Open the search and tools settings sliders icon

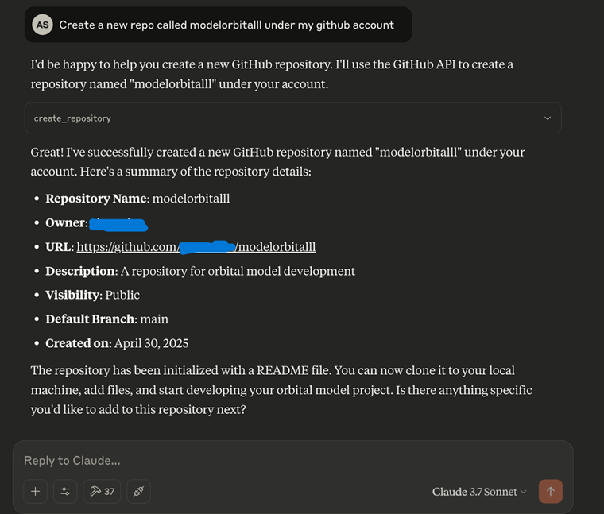pos(65,491)
